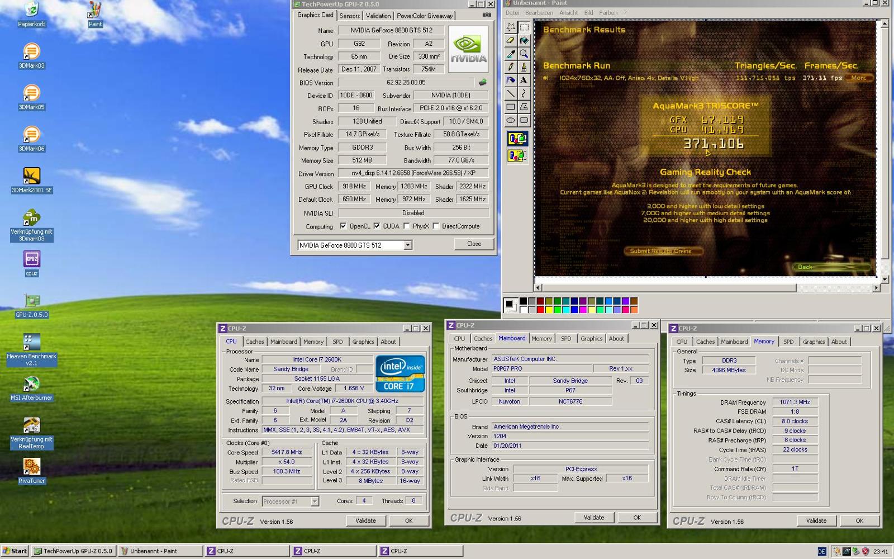Click Paint's vertical scroll down arrow
The image size is (894, 559).
point(885,279)
